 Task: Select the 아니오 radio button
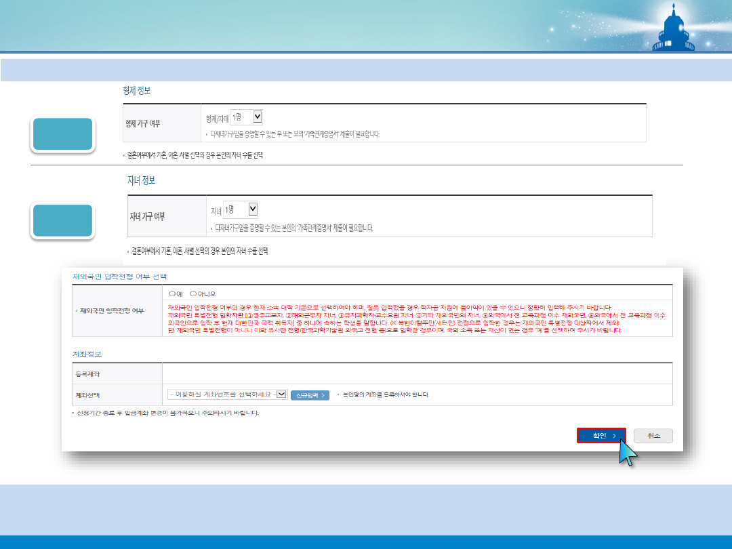pyautogui.click(x=193, y=293)
